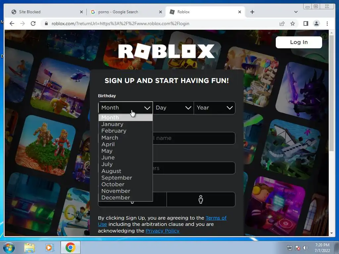Click the page vertical scrollbar thumb
Viewport: 339px width, 254px height.
click(x=331, y=93)
